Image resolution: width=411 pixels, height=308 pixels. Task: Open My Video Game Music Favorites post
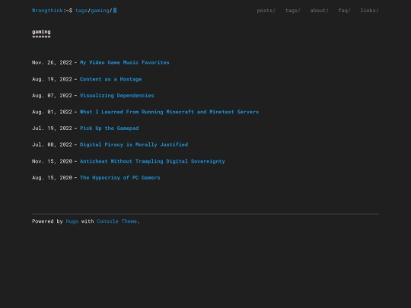click(x=125, y=62)
